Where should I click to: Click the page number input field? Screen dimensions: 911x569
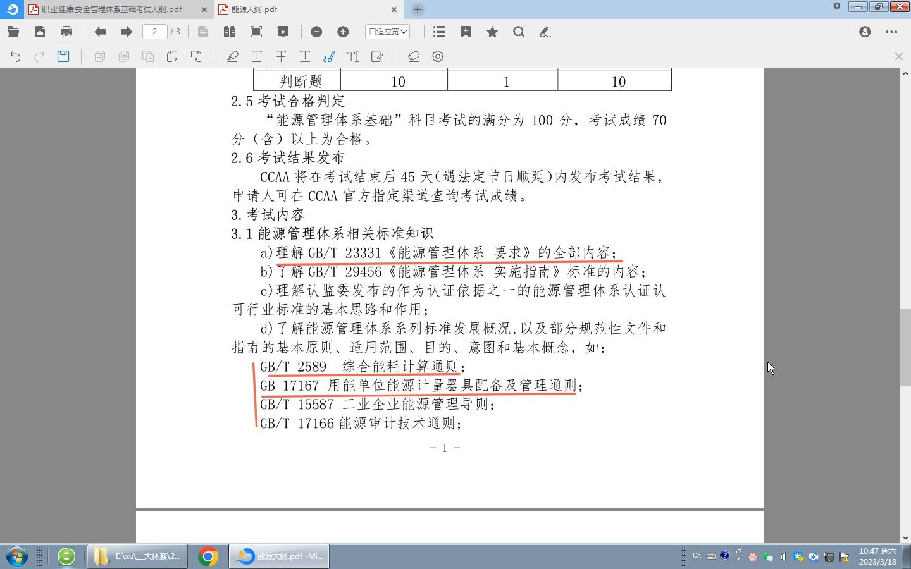(154, 31)
